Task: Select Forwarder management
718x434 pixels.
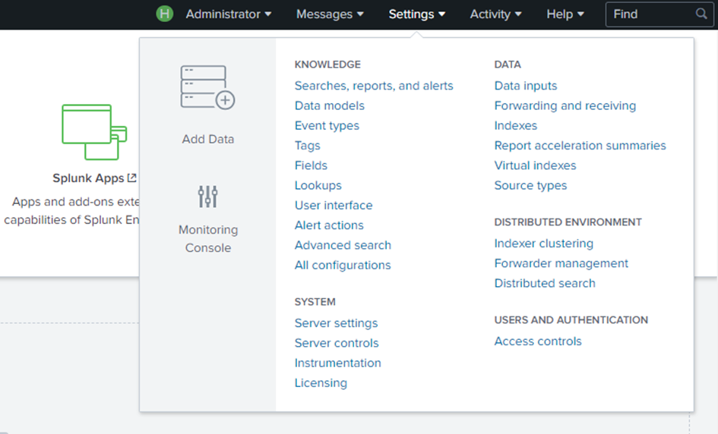Action: (x=561, y=263)
